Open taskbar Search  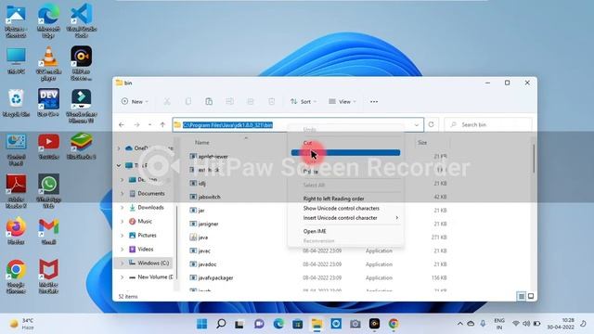coord(221,324)
